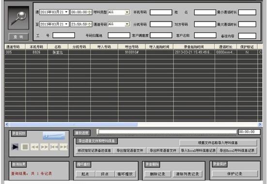
Task: Click the table's horizontal scrollbar thumb
Action: pyautogui.click(x=74, y=124)
